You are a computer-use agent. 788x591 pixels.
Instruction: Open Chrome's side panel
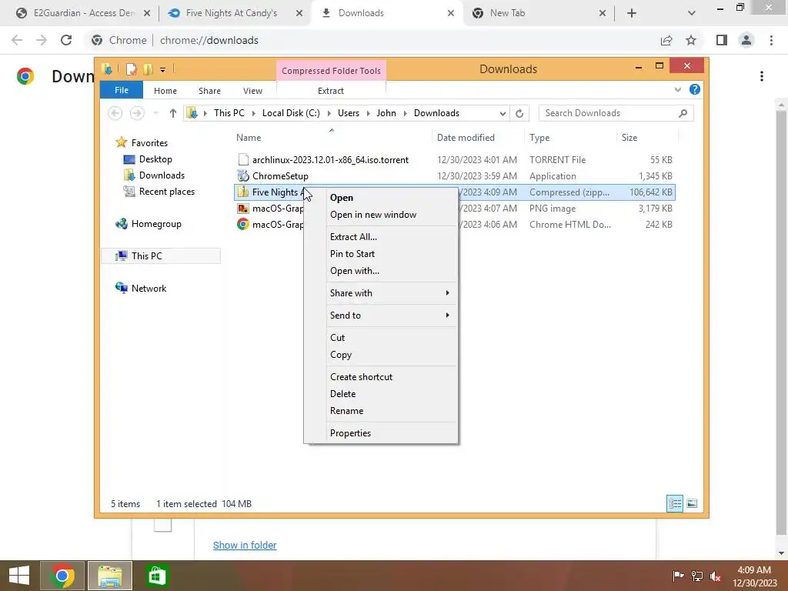point(722,40)
